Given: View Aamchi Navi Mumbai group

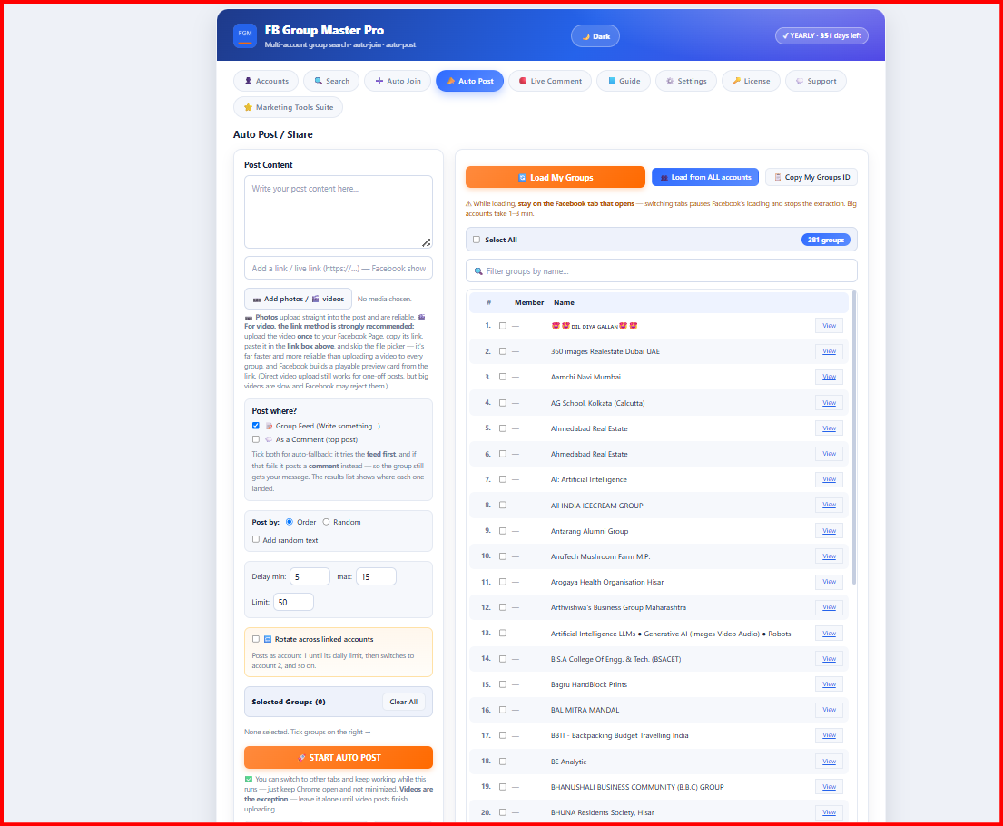Looking at the screenshot, I should tap(829, 377).
